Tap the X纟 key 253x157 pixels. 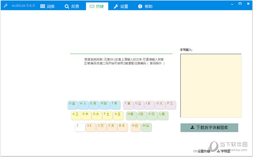point(91,127)
